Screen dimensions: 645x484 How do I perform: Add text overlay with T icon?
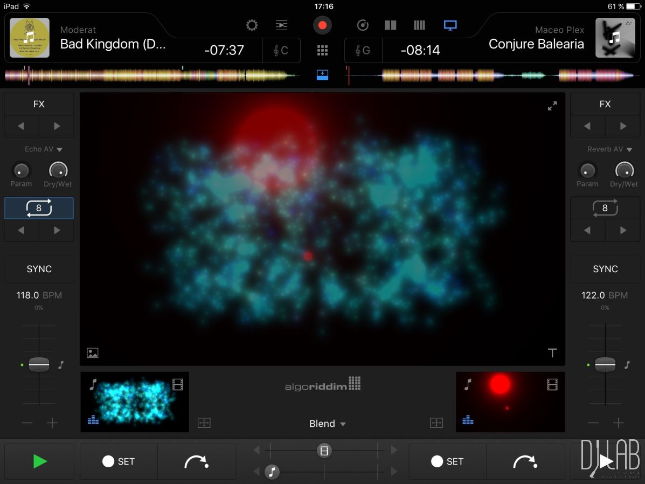click(x=552, y=353)
